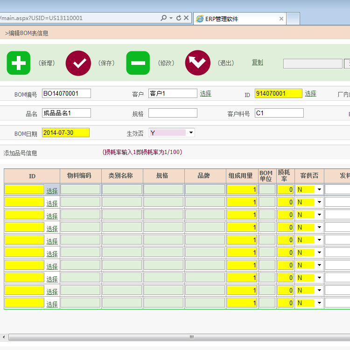Click the 品名 field 成品品名1
Image resolution: width=350 pixels, height=350 pixels.
[x=67, y=113]
